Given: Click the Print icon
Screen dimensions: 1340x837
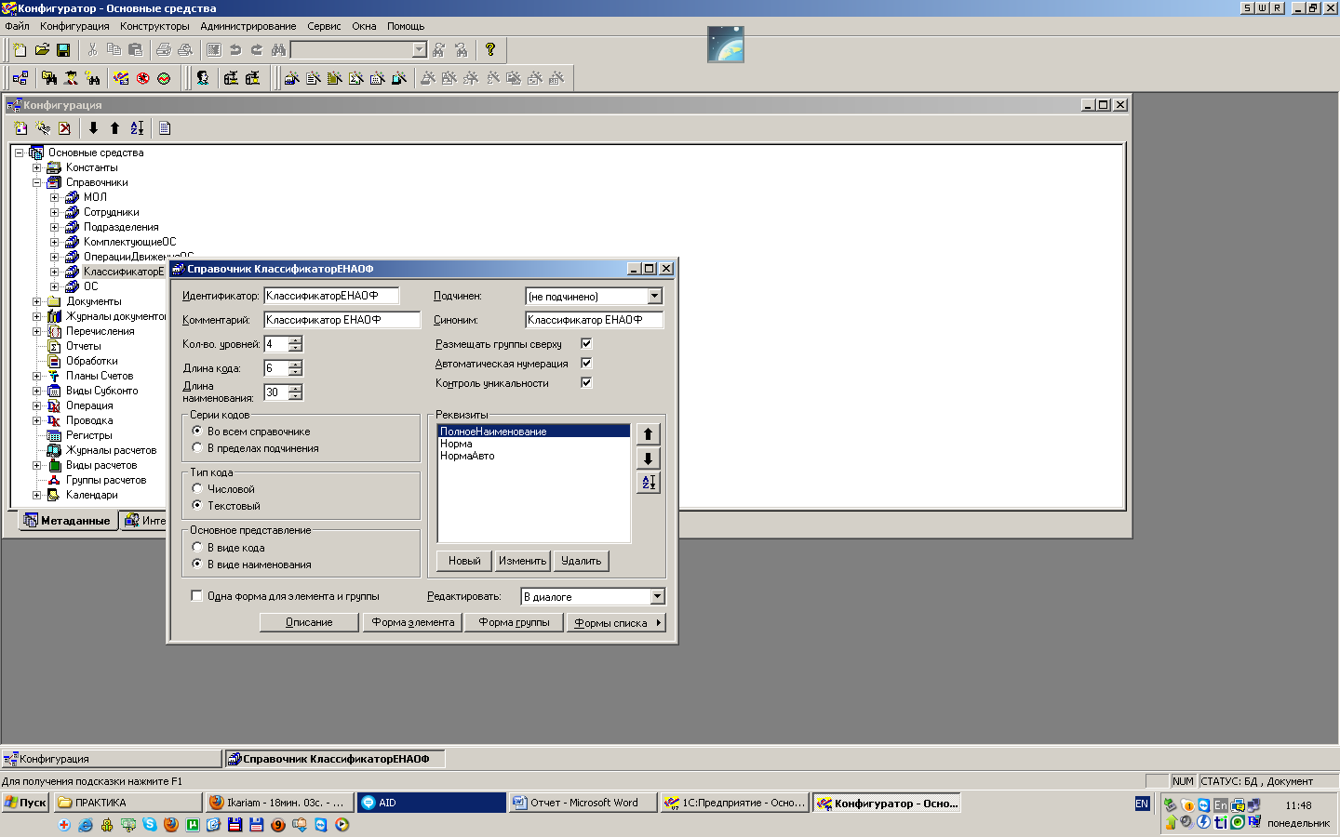Looking at the screenshot, I should click(x=164, y=49).
